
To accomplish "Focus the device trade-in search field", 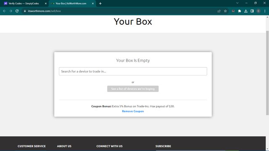I will [133, 71].
